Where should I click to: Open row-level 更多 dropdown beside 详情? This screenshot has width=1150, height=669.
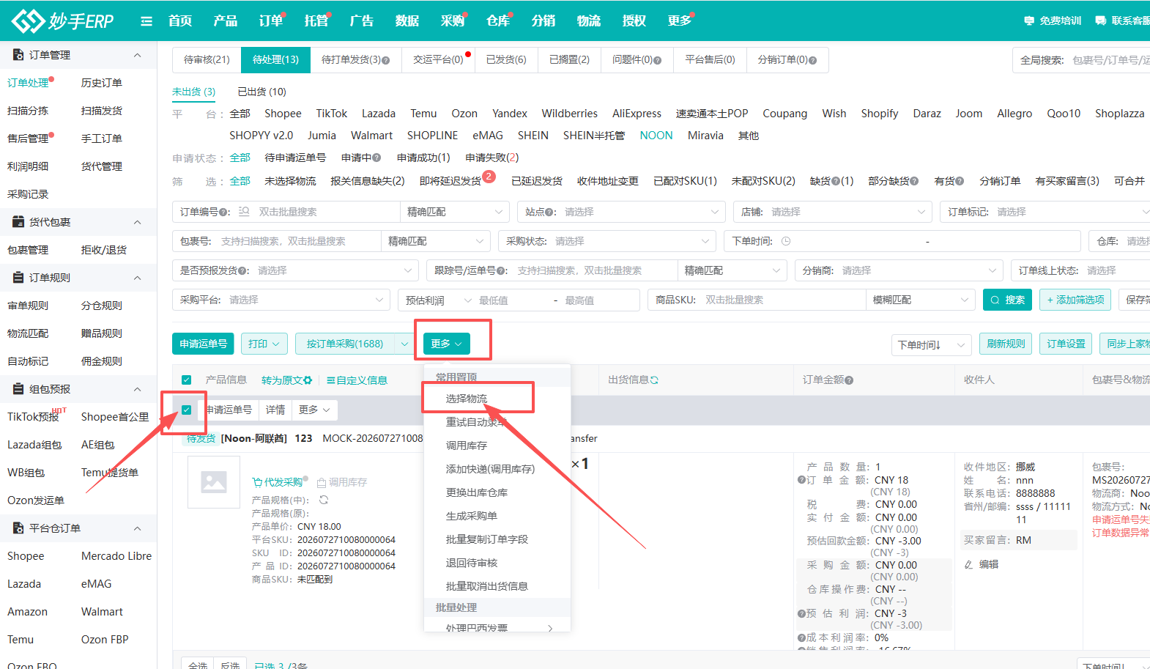pos(315,410)
